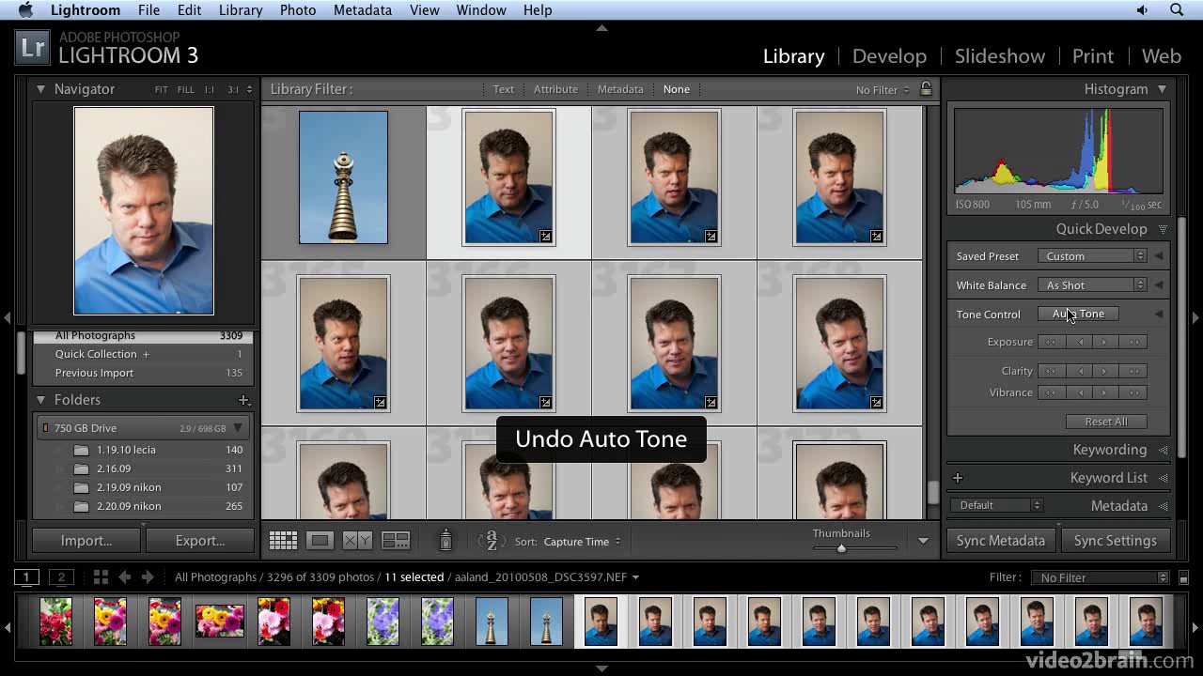Image resolution: width=1203 pixels, height=676 pixels.
Task: Switch to the Slideshow module
Action: tap(1000, 56)
